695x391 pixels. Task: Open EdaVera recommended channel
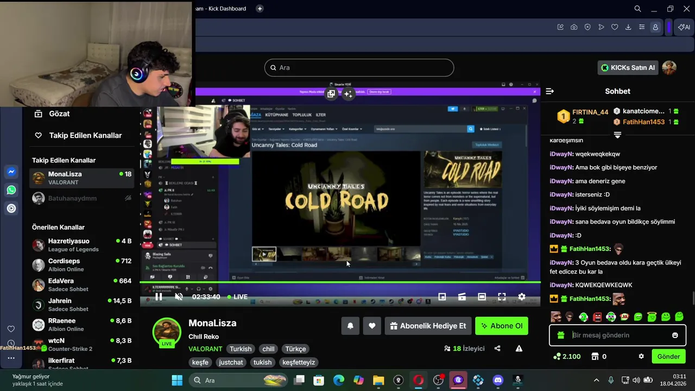tap(83, 285)
